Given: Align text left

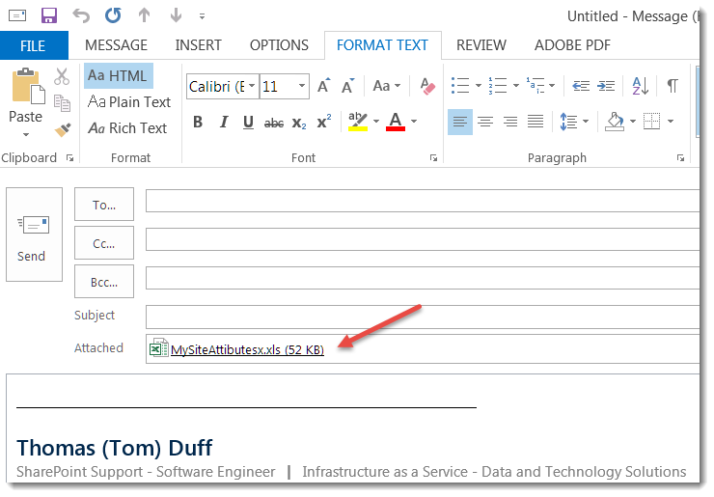Looking at the screenshot, I should pyautogui.click(x=460, y=122).
